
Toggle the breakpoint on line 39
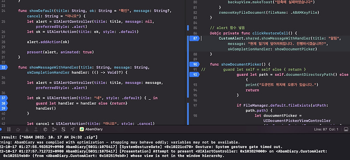point(4,109)
